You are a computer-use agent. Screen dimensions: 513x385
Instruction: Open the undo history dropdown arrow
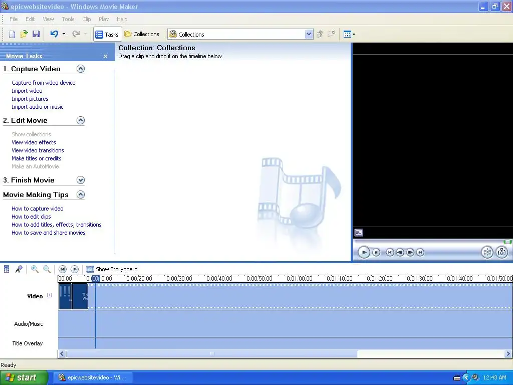tap(64, 34)
